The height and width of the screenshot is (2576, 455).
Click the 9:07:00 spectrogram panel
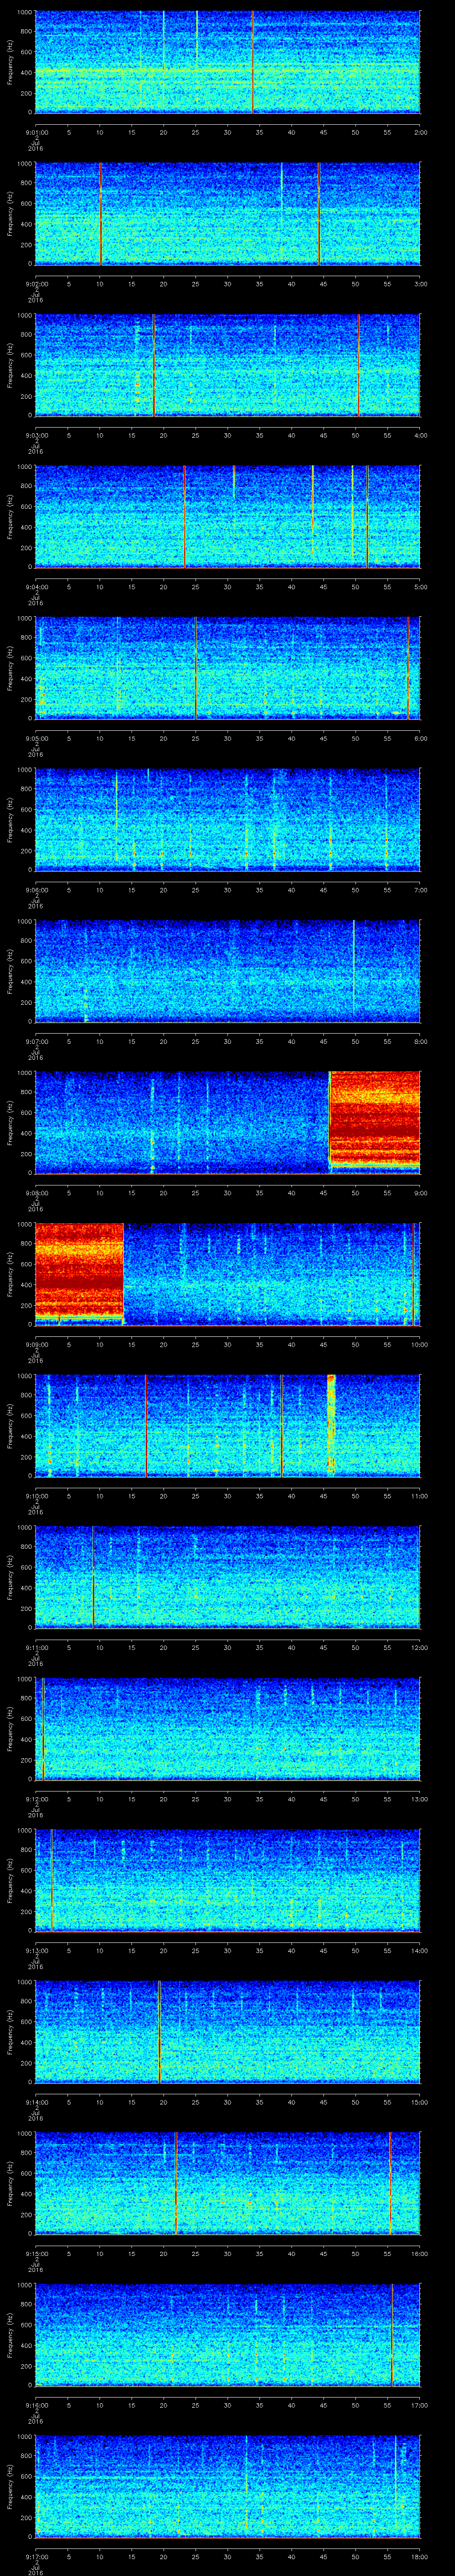pos(228,971)
